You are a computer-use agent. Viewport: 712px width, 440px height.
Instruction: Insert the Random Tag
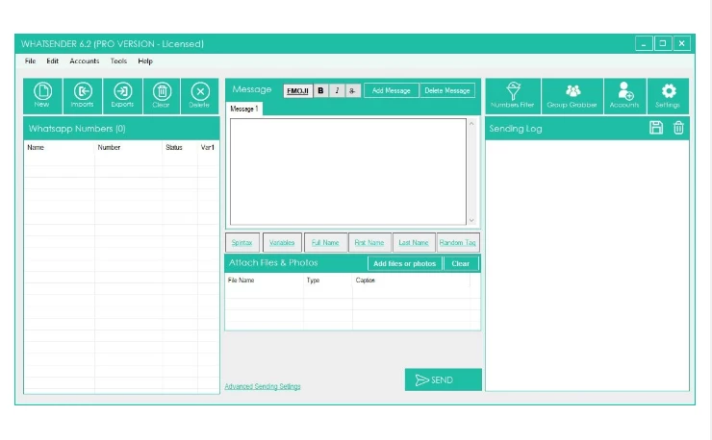[457, 243]
